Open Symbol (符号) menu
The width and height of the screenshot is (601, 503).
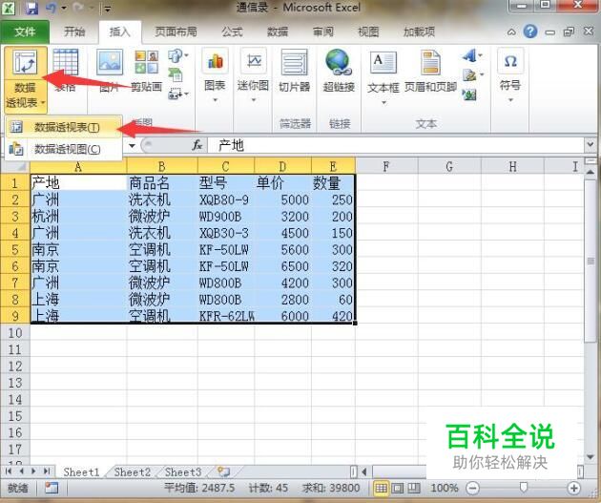click(510, 75)
